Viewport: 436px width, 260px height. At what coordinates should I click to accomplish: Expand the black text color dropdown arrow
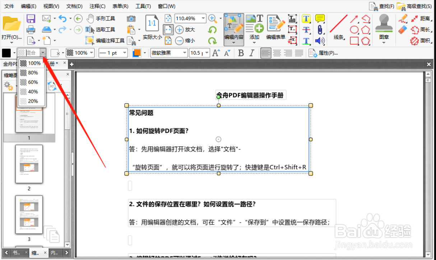click(15, 53)
